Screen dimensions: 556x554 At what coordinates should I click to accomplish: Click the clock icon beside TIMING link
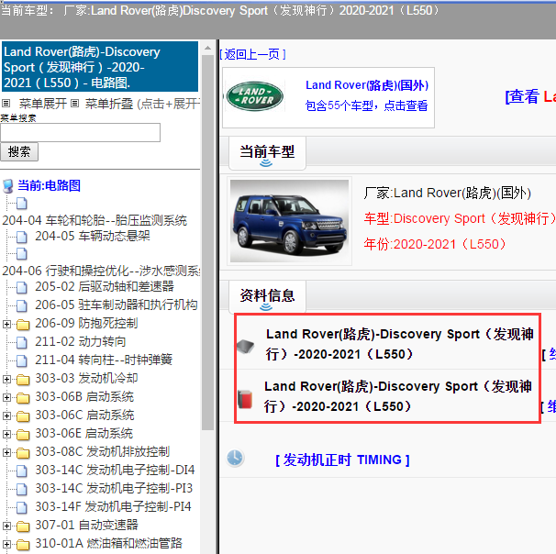tap(235, 458)
